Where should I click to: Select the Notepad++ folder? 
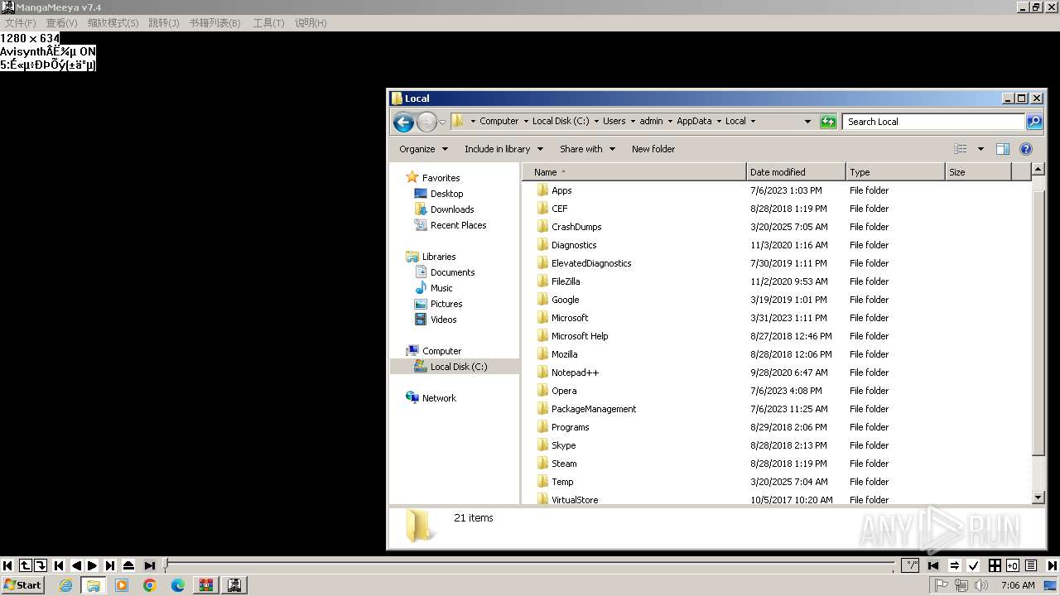(575, 372)
